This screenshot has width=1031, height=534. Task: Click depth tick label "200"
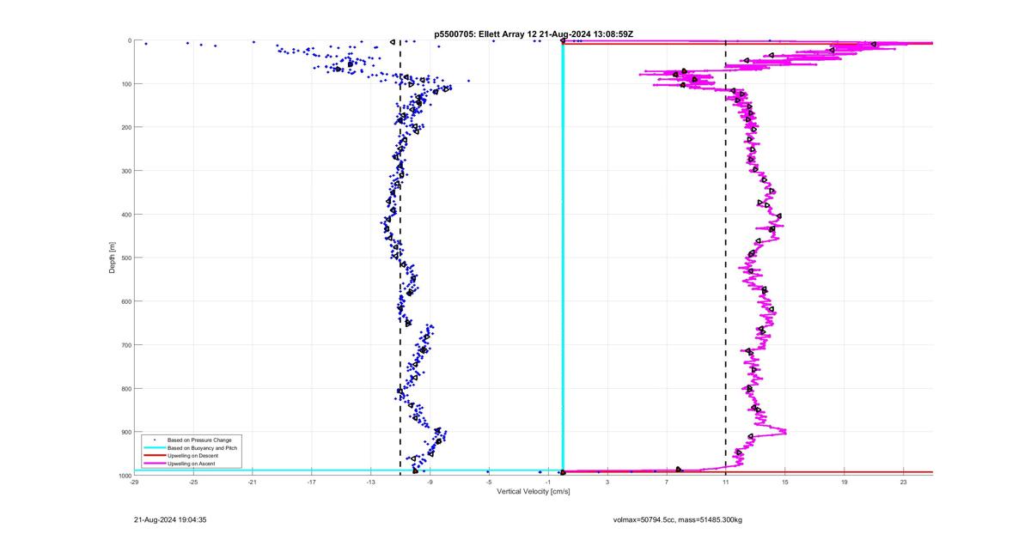pyautogui.click(x=125, y=127)
